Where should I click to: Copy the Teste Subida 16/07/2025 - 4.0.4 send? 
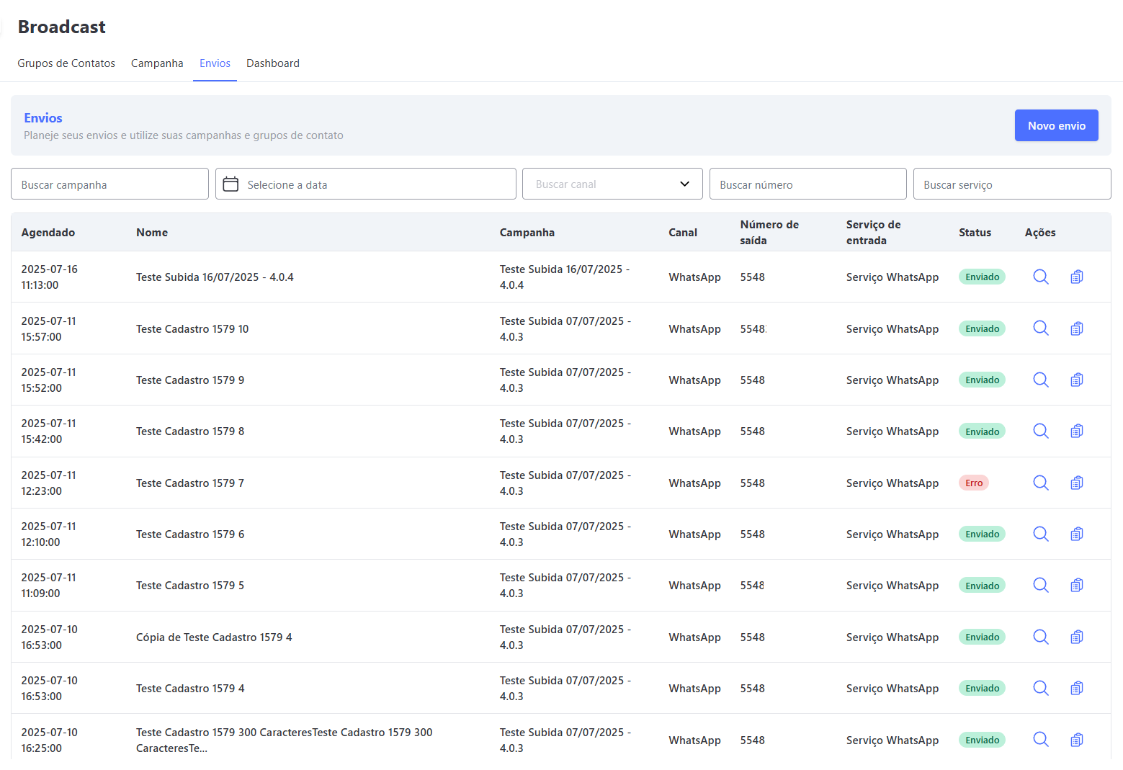1077,277
